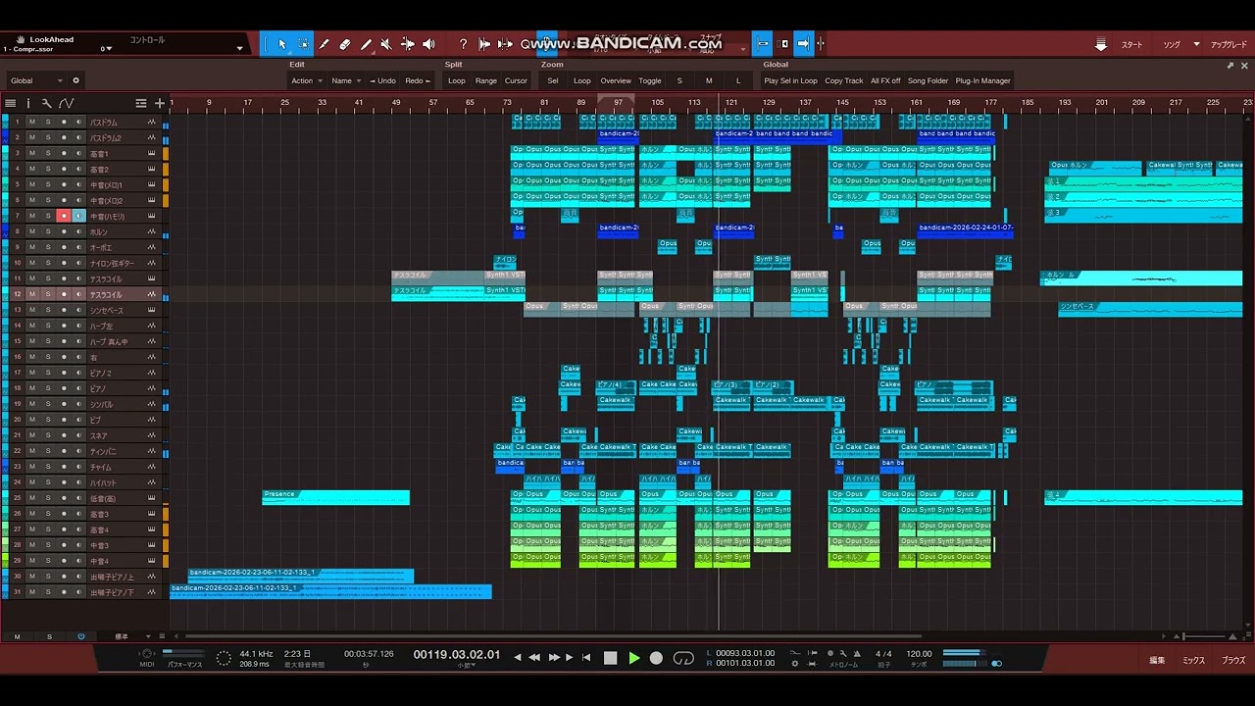Select the Range tool
Screen dimensions: 1255x706
(x=303, y=44)
